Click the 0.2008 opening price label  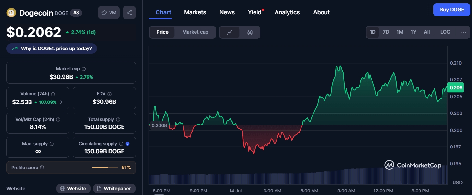(x=159, y=125)
